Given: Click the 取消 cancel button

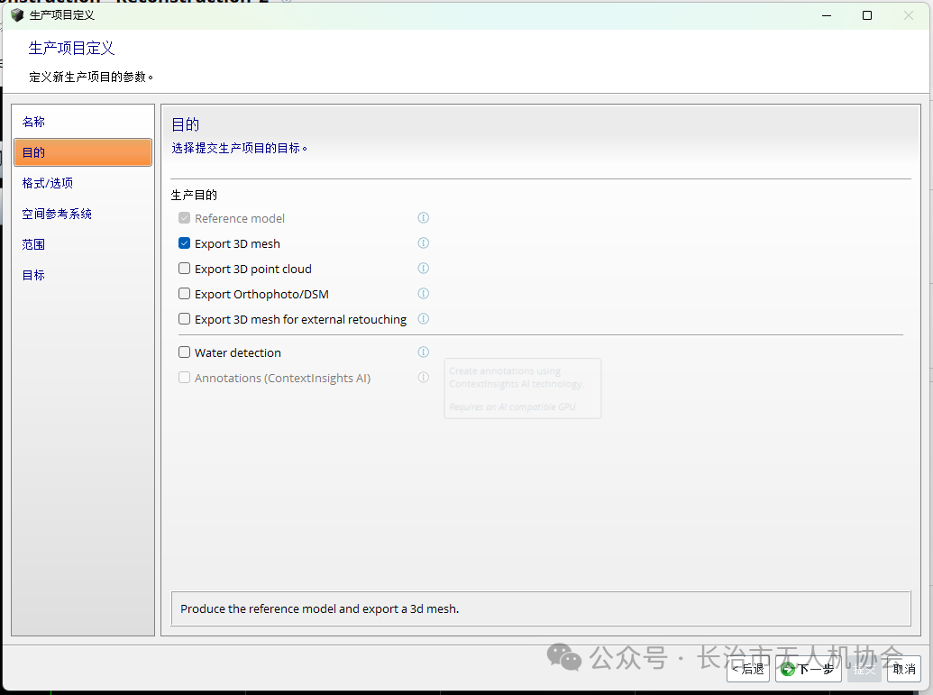Looking at the screenshot, I should pyautogui.click(x=904, y=669).
